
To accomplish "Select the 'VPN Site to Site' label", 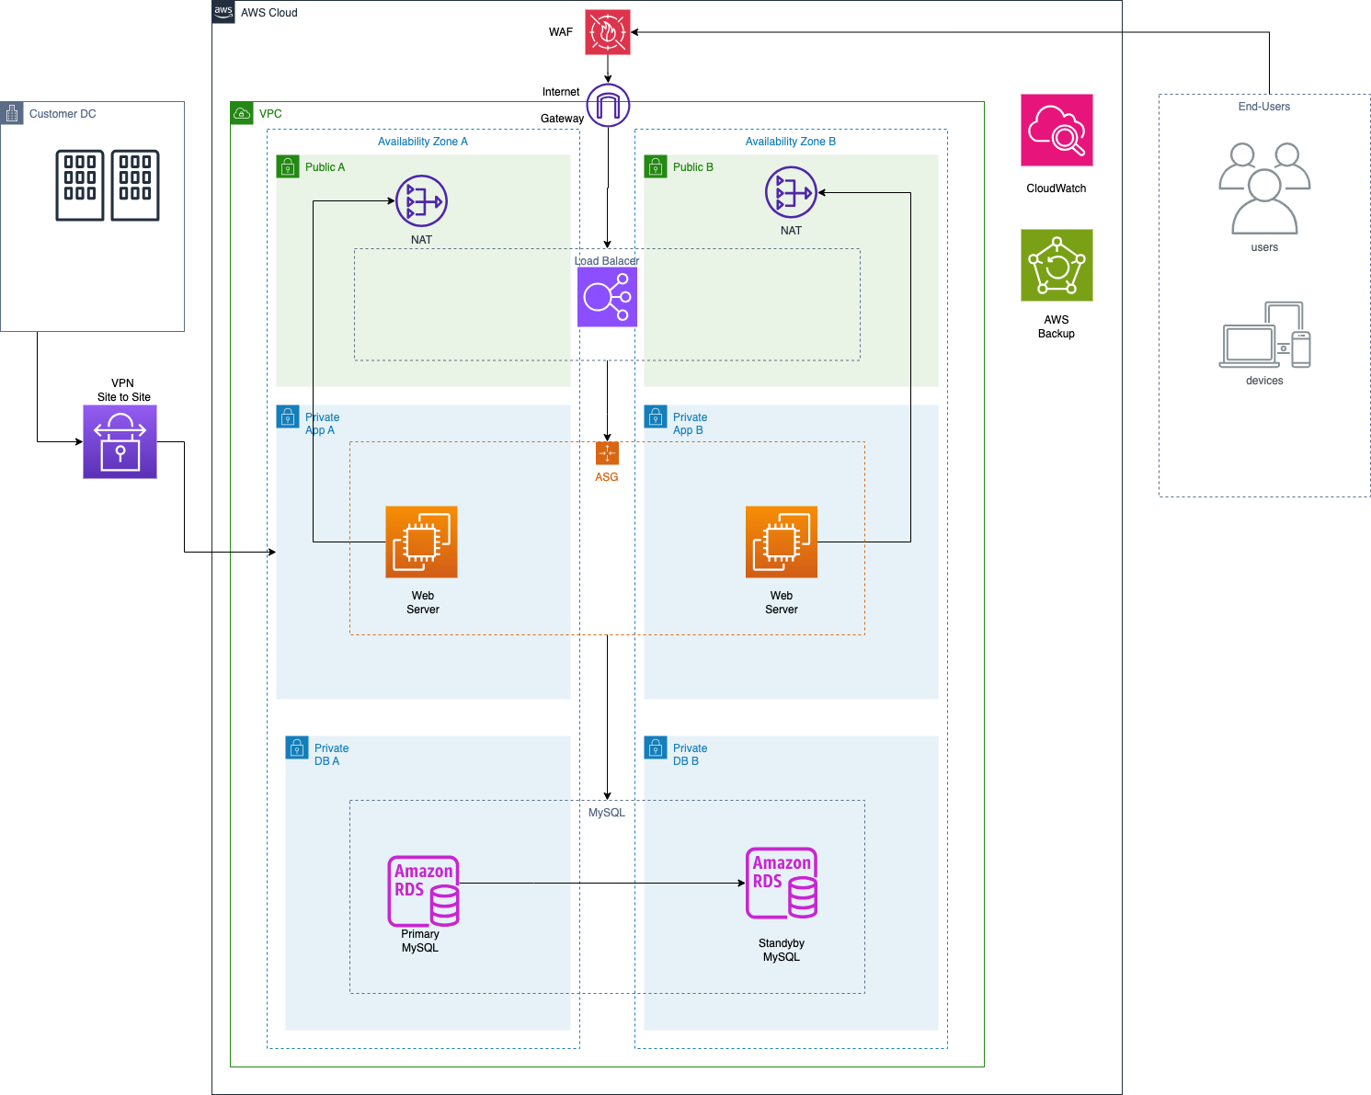I will click(x=123, y=390).
